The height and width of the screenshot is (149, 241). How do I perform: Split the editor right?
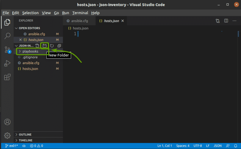click(x=226, y=21)
